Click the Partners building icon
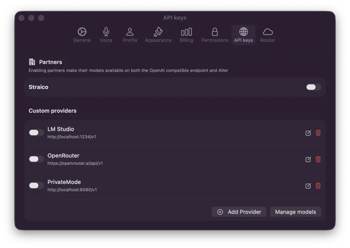This screenshot has height=248, width=350. (x=32, y=62)
